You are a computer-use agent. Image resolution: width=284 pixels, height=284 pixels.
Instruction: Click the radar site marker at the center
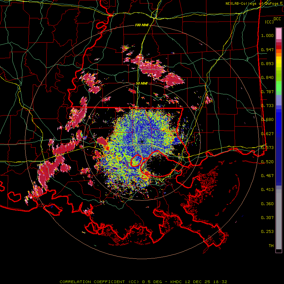(142, 142)
